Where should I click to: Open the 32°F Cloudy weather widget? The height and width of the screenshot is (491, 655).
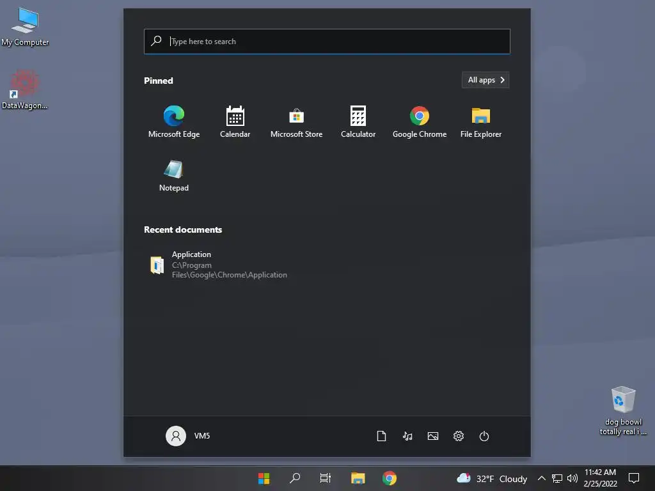[492, 478]
